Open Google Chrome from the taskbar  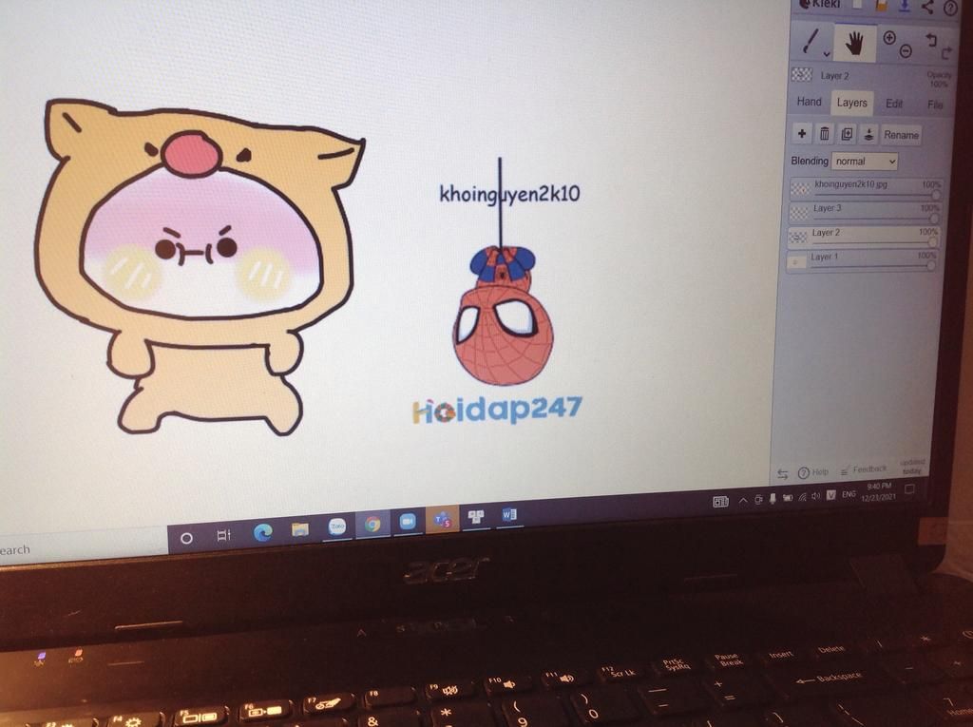372,524
